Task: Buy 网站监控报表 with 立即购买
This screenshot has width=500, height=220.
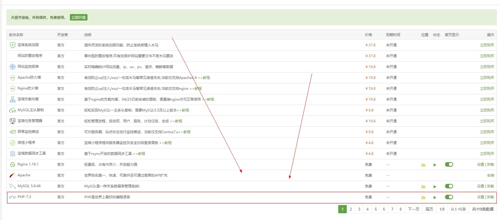Action: coord(487,67)
